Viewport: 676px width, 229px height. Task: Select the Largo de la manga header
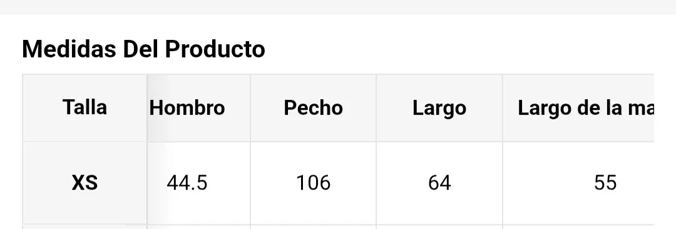click(x=578, y=107)
